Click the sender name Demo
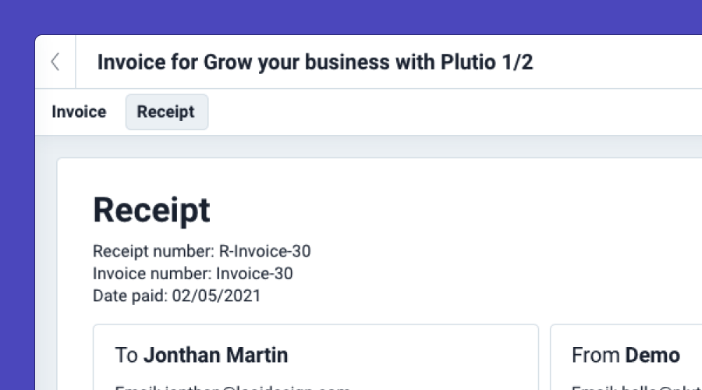 652,356
